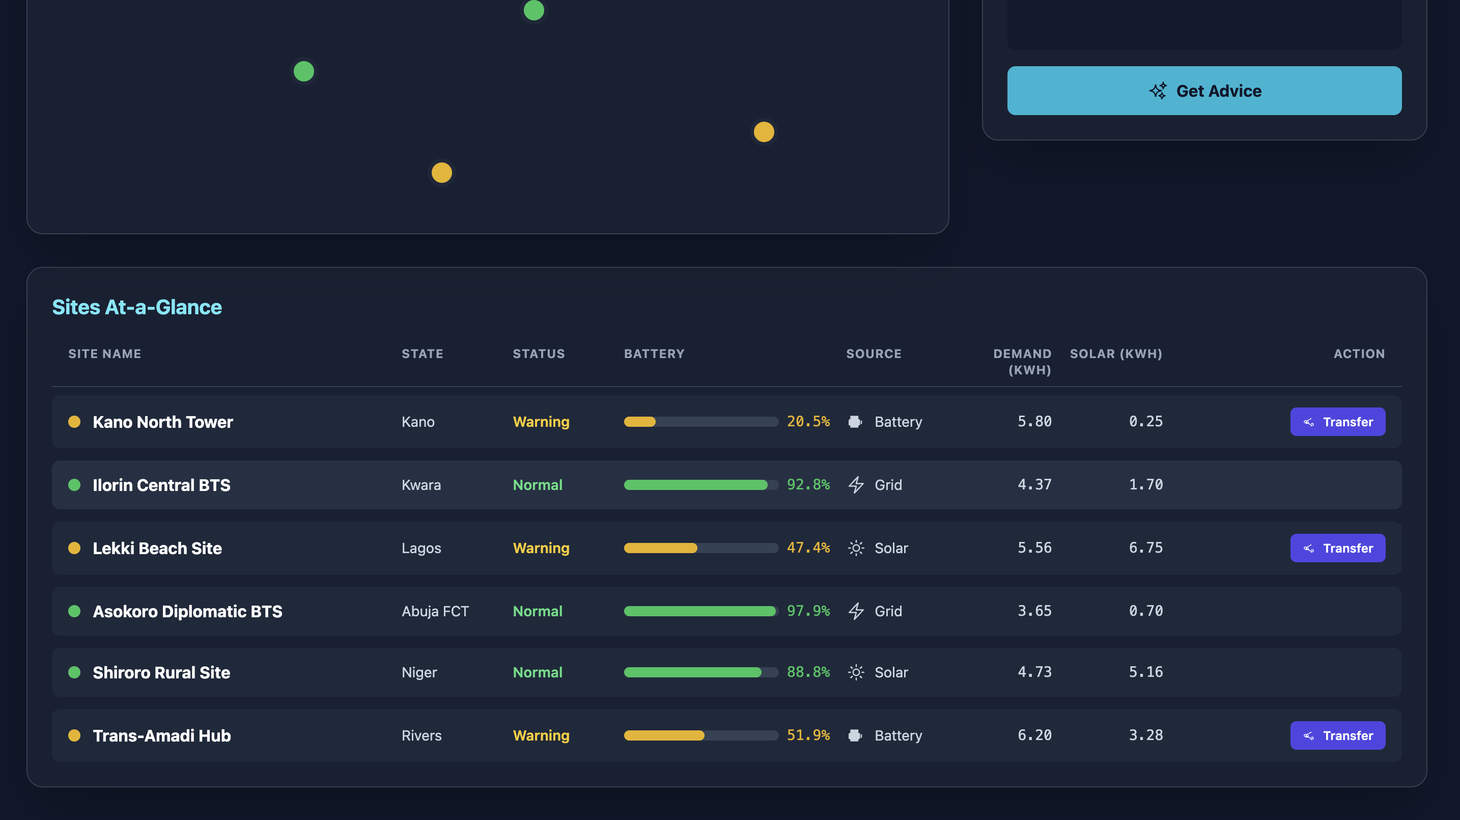This screenshot has width=1460, height=820.
Task: Click the Asokoro Diplomatic BTS battery bar
Action: (700, 611)
